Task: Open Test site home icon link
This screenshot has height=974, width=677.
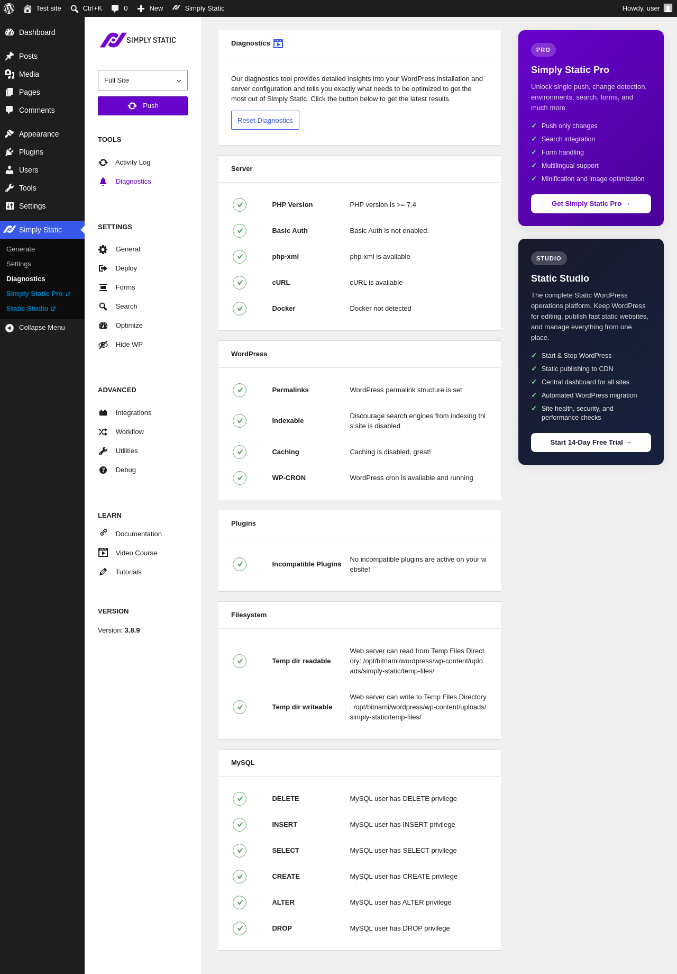Action: coord(28,8)
